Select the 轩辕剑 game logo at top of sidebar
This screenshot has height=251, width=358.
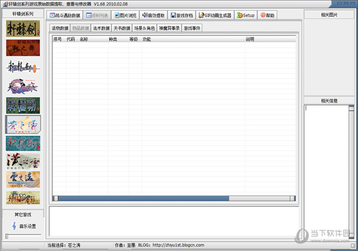coord(23,28)
